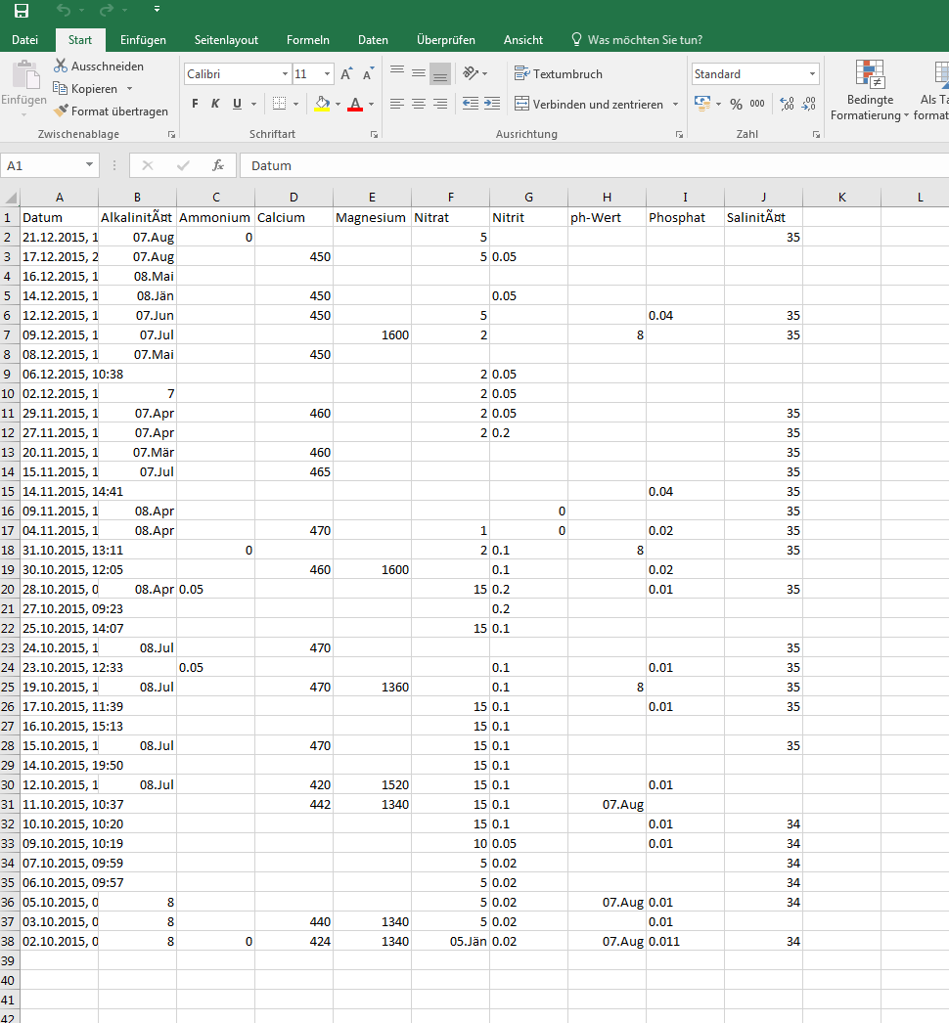The height and width of the screenshot is (1023, 949).
Task: Apply percent number format
Action: pyautogui.click(x=736, y=104)
